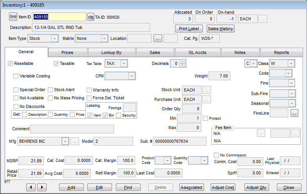Check Get Quantity checkbox
The image size is (307, 194).
pos(50,114)
